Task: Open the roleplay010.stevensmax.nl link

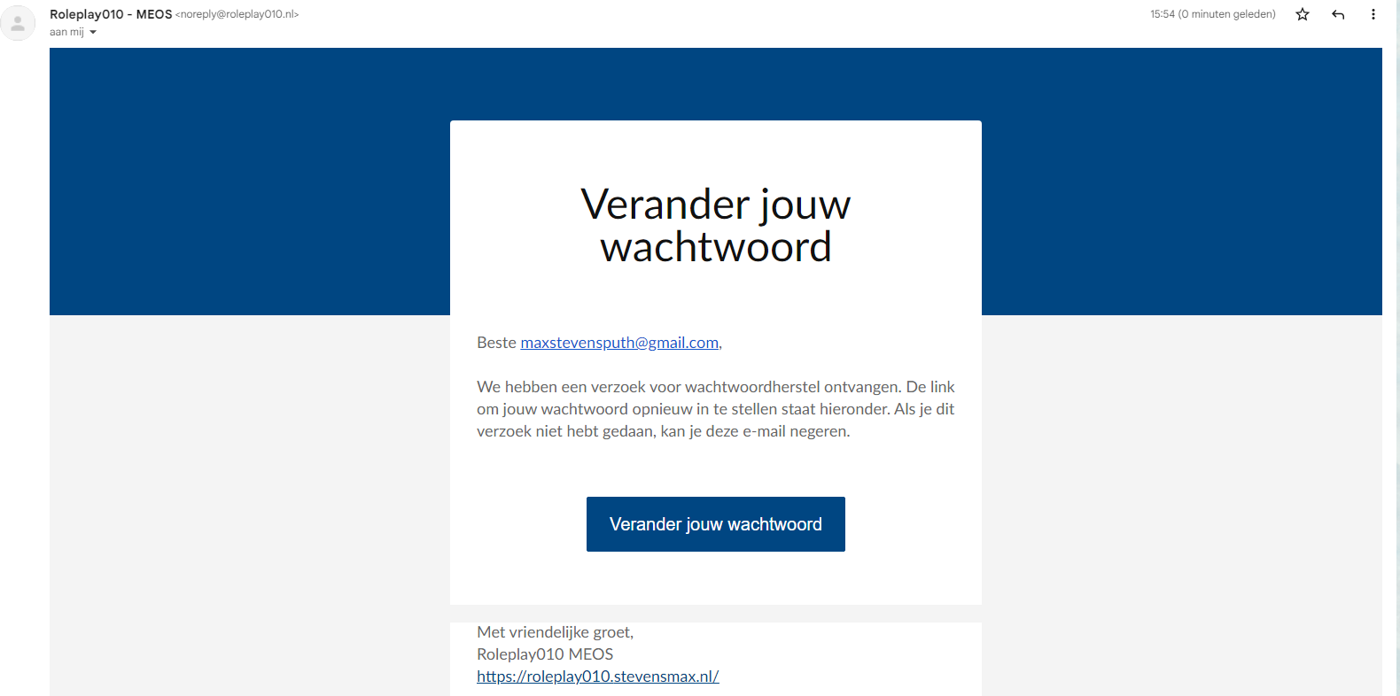Action: click(597, 677)
